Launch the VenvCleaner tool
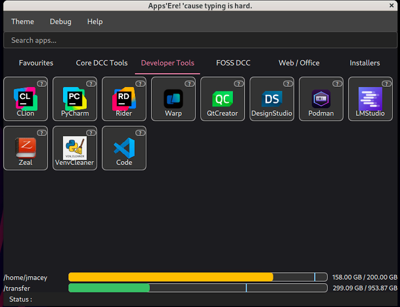400x307 pixels. point(74,148)
